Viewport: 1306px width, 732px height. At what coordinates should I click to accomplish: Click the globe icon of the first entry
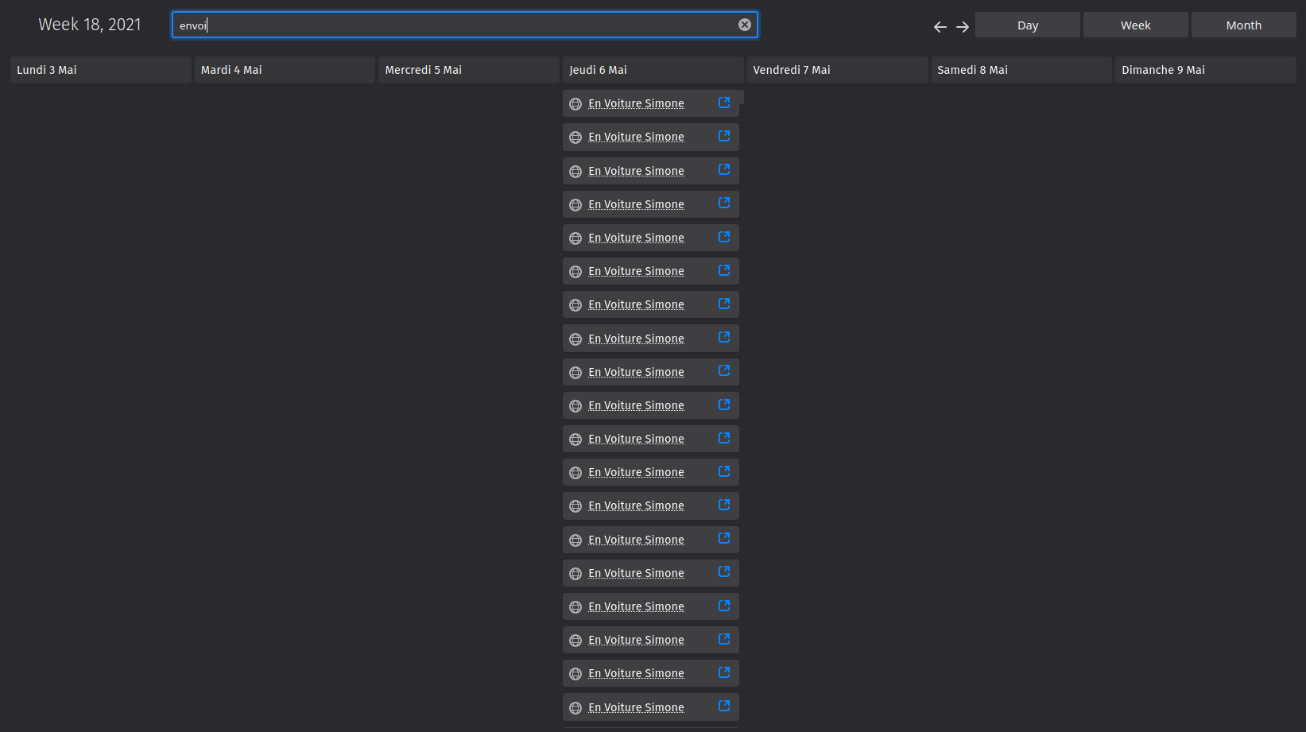(575, 104)
